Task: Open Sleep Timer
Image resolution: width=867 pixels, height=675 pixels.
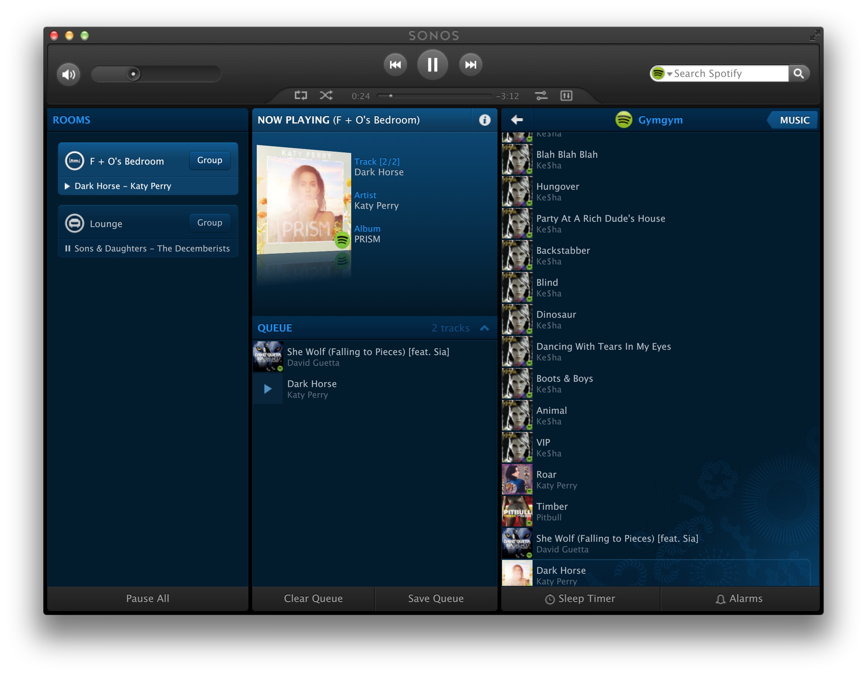Action: coord(581,598)
